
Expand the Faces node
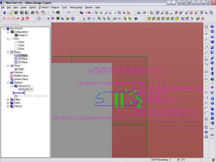(x=8, y=103)
